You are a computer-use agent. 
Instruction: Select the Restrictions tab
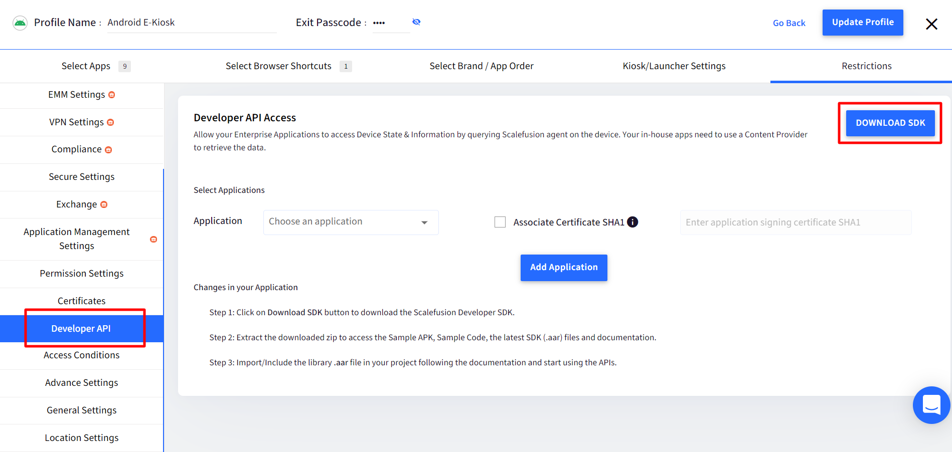pos(866,66)
